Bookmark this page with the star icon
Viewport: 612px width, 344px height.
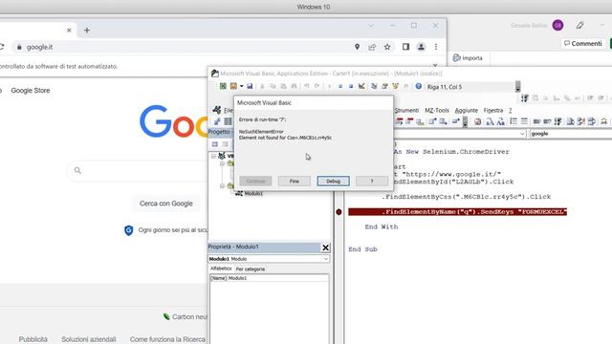pyautogui.click(x=387, y=47)
